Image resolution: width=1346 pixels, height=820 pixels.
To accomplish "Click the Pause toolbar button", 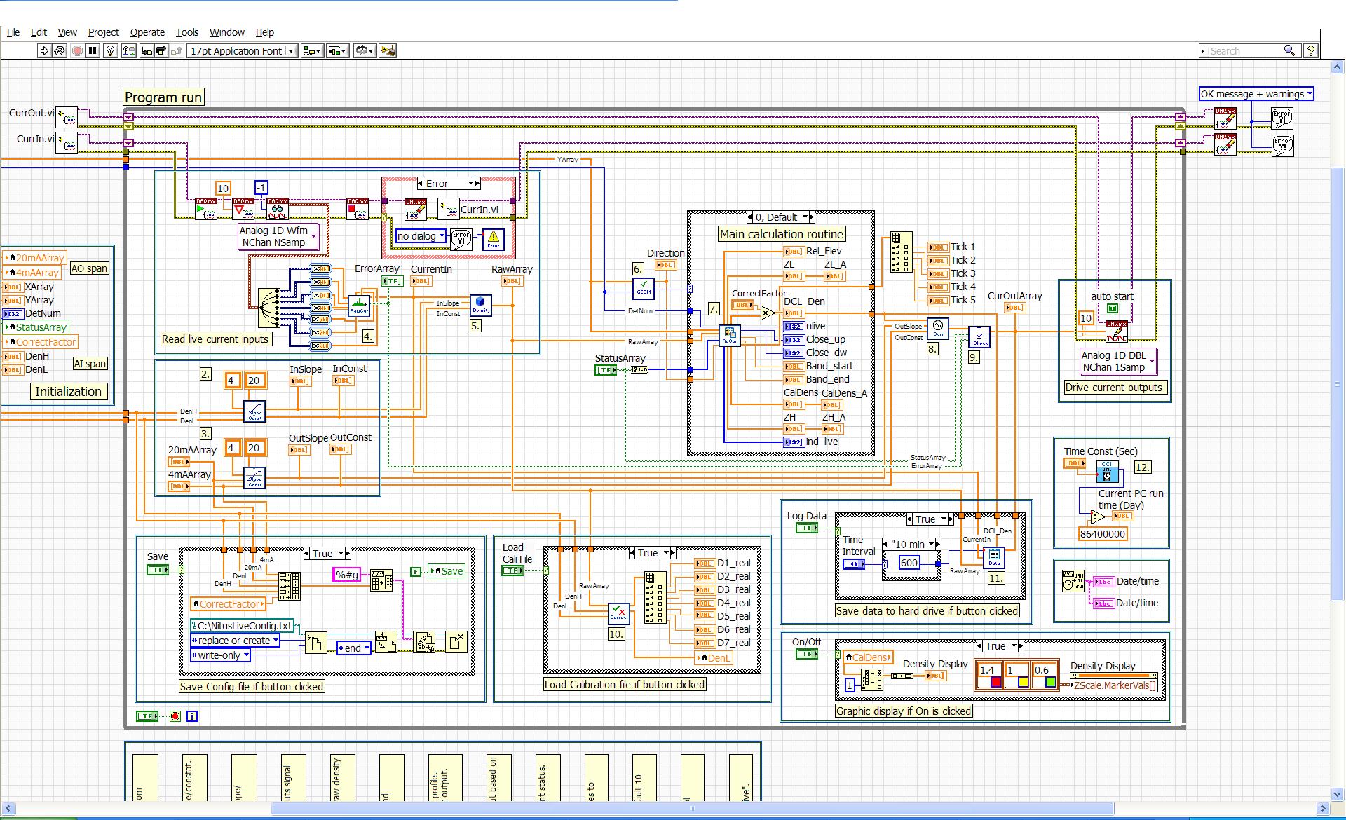I will (93, 50).
